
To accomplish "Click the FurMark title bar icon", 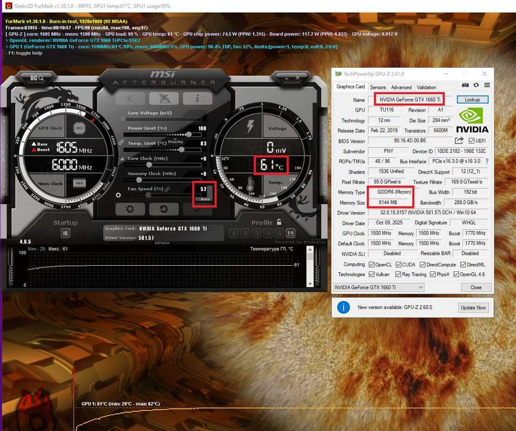I will click(9, 6).
